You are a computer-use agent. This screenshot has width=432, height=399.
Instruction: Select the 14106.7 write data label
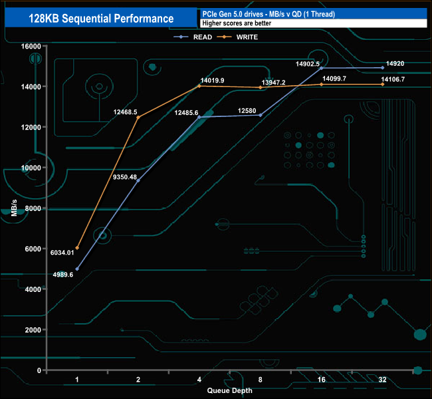(393, 79)
